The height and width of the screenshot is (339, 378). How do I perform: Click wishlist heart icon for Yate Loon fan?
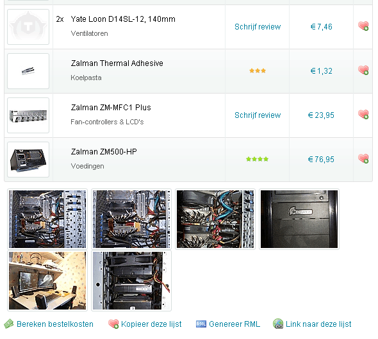coord(363,26)
